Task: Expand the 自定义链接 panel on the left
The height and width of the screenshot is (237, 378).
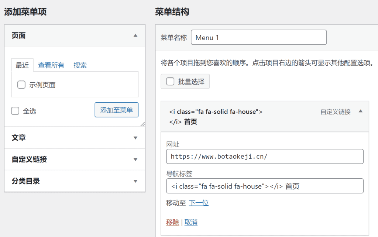Action: [x=135, y=159]
